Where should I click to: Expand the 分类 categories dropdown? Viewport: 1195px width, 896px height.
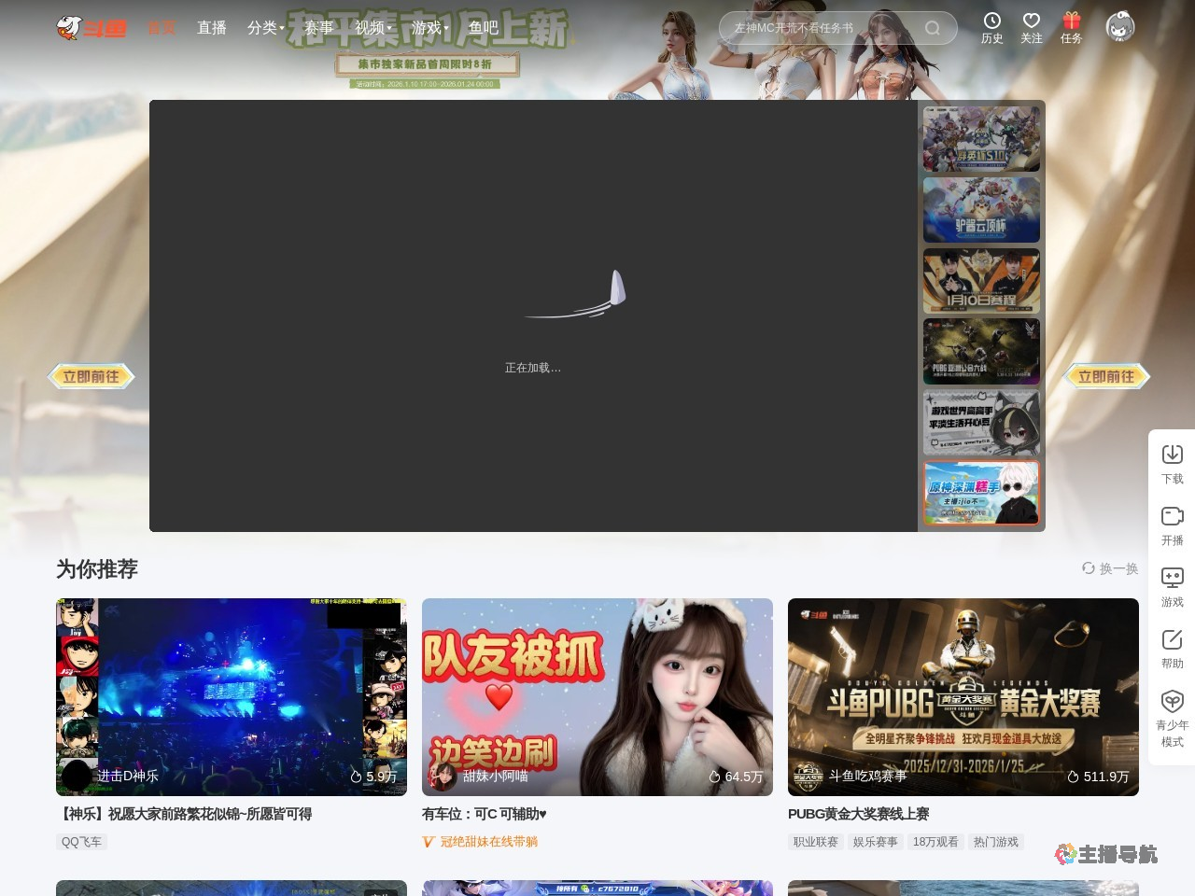(264, 28)
